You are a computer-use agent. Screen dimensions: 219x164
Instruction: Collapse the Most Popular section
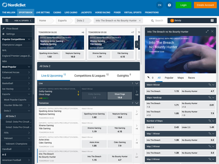29,67
